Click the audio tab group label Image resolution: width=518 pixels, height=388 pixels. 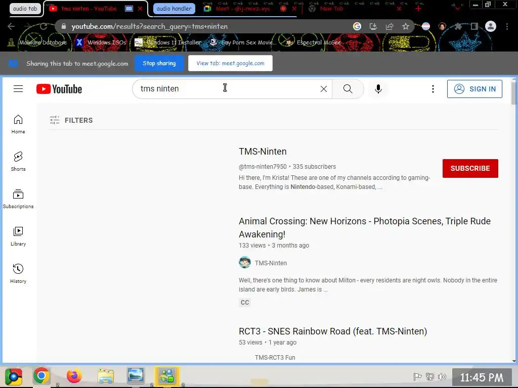pos(25,9)
